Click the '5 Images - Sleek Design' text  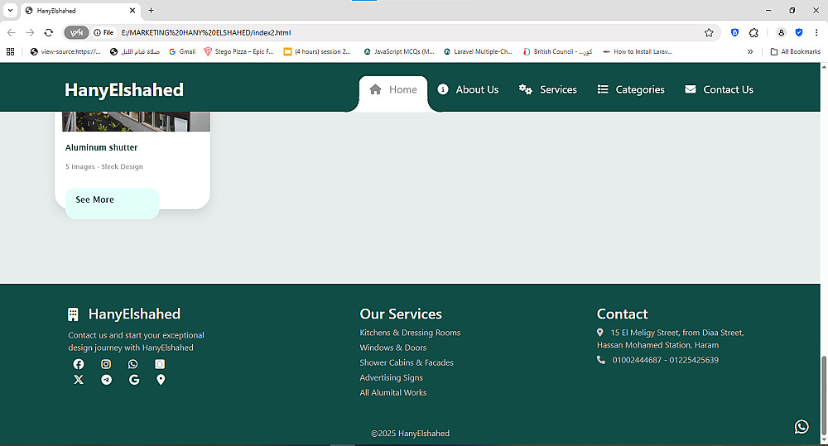point(104,167)
